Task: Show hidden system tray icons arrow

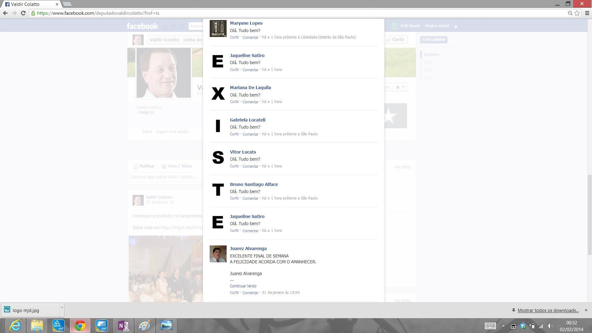Action: click(503, 326)
